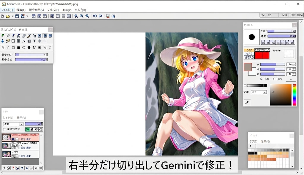Click the new layer icon
This screenshot has width=304, height=175.
tap(4, 168)
